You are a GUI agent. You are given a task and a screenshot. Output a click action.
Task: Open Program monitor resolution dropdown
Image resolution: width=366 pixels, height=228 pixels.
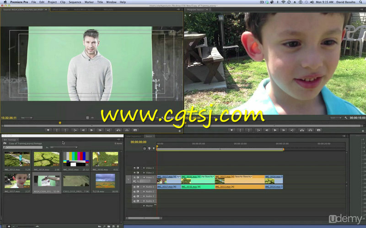pyautogui.click(x=336, y=118)
